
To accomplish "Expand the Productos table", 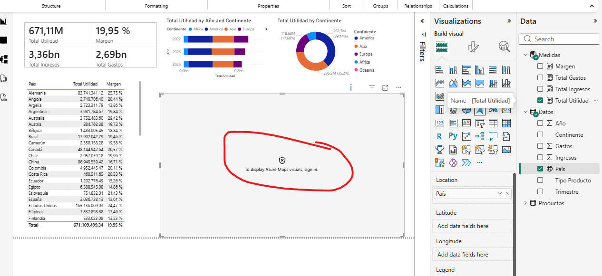I will [x=525, y=203].
